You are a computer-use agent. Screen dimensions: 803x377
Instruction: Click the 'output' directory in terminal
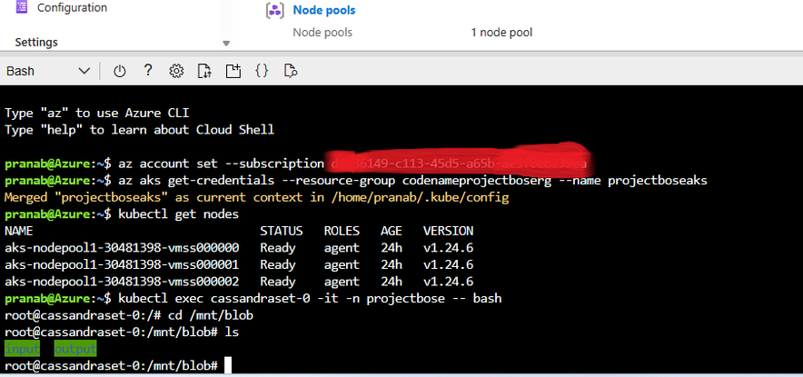(75, 350)
